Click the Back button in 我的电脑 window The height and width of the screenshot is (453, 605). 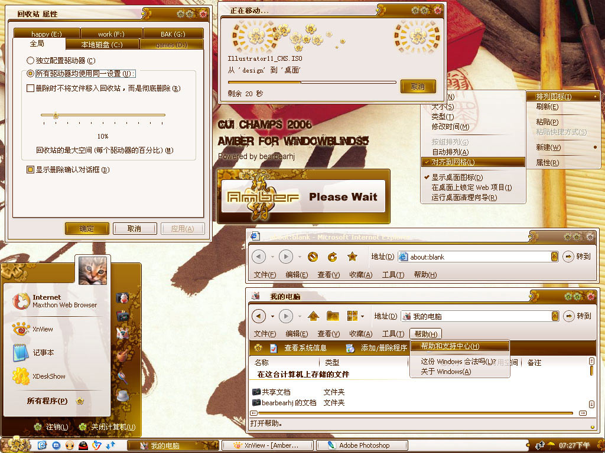259,316
